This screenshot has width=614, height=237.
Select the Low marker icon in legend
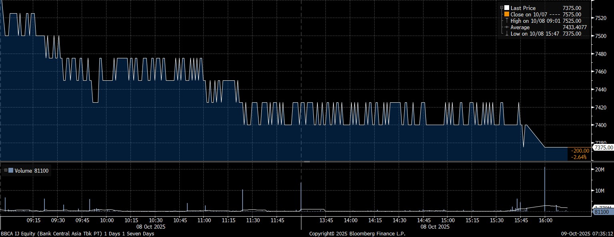point(507,34)
